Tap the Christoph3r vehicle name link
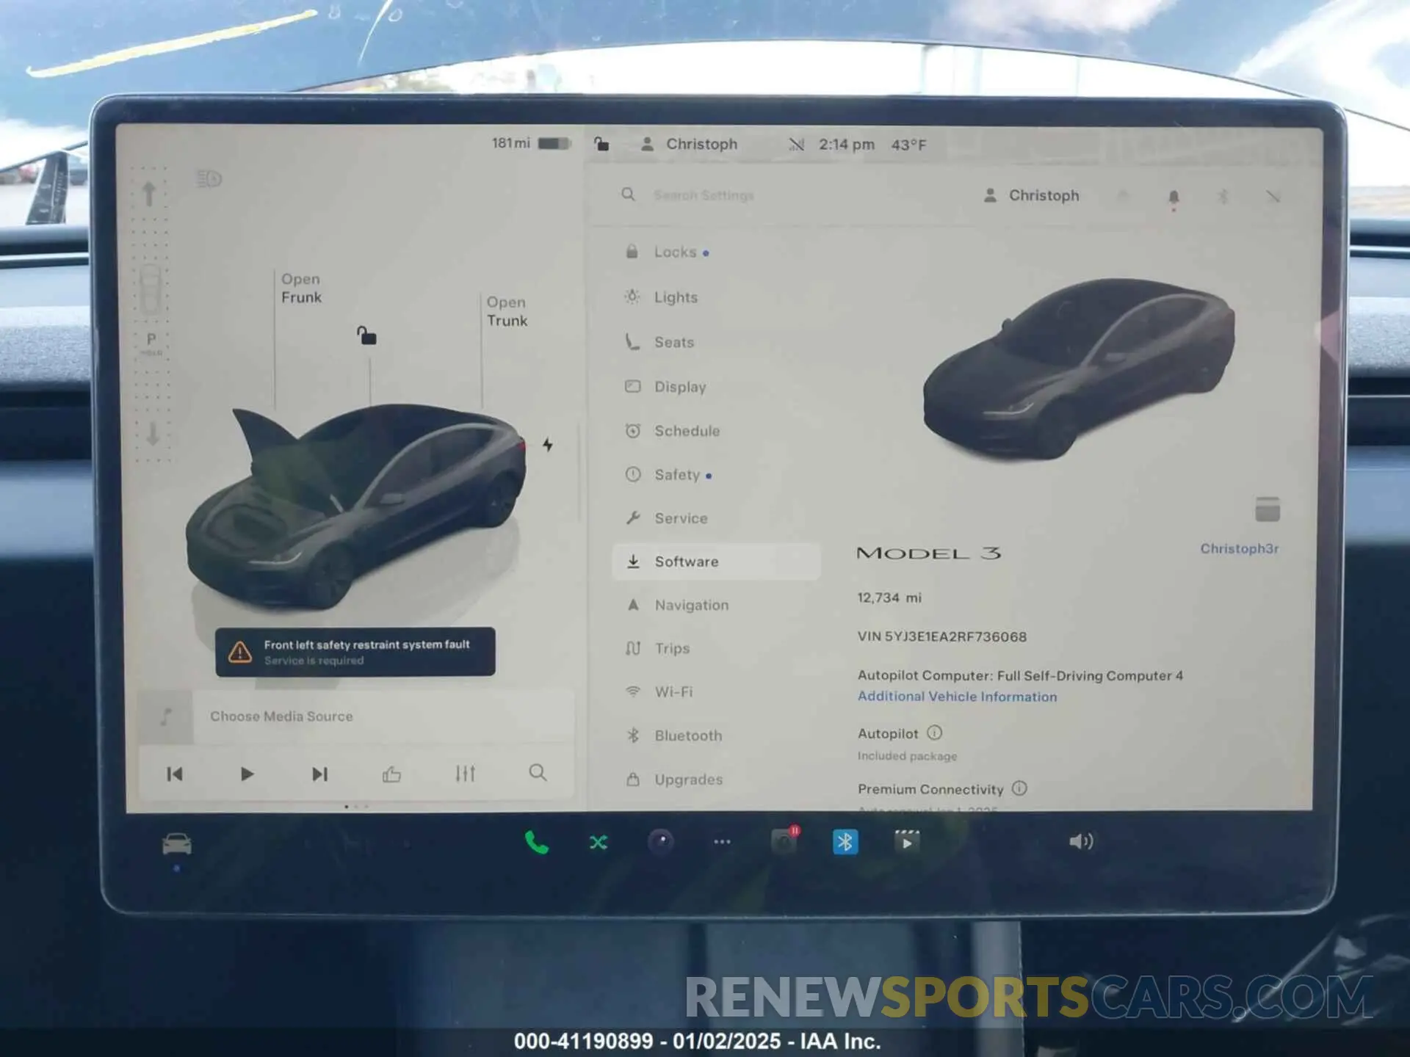The width and height of the screenshot is (1410, 1057). (x=1240, y=548)
